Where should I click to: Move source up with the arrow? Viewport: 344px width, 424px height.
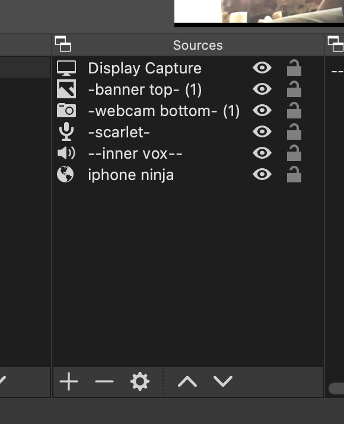tap(187, 381)
